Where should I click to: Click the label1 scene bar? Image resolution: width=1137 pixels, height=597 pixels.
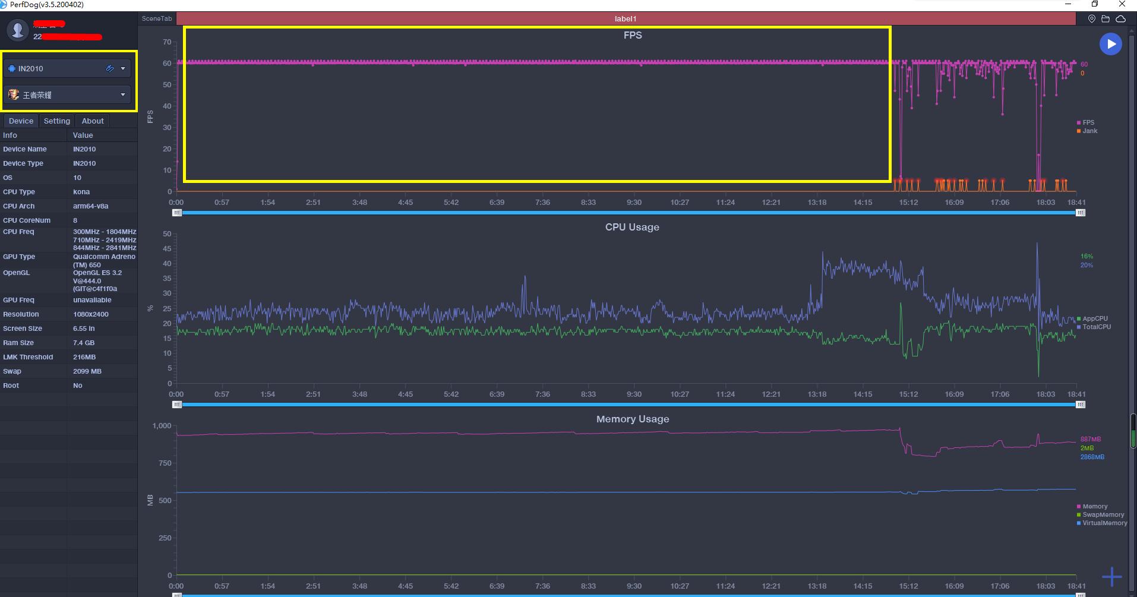click(626, 19)
